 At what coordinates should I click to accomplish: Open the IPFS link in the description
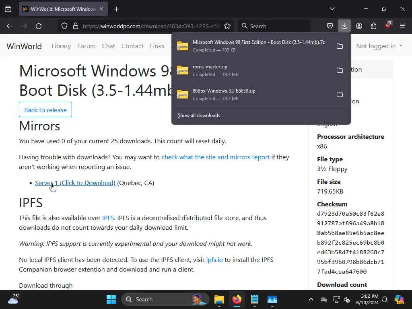(108, 218)
